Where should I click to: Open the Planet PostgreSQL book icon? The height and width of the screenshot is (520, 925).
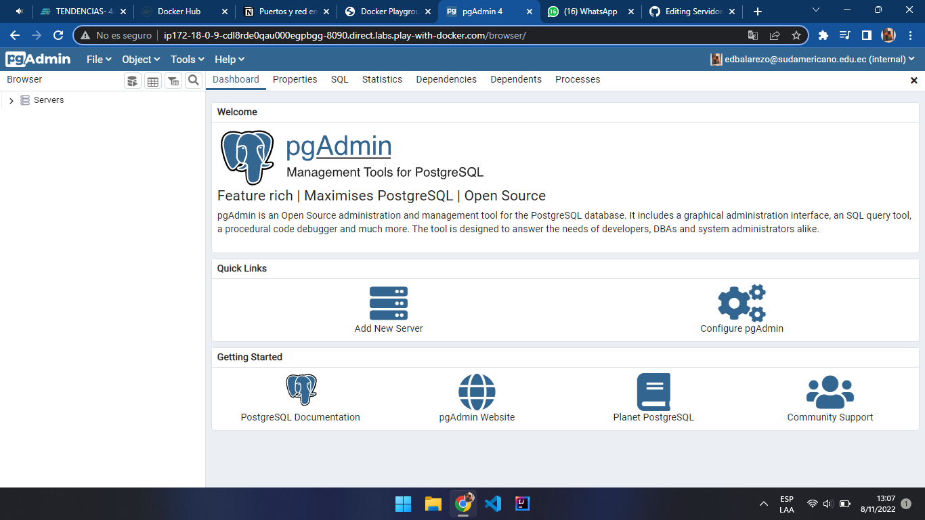point(653,392)
